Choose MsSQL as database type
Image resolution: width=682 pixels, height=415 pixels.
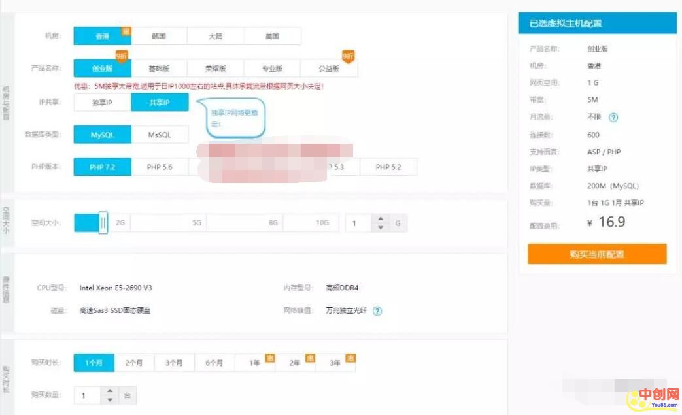coord(160,135)
